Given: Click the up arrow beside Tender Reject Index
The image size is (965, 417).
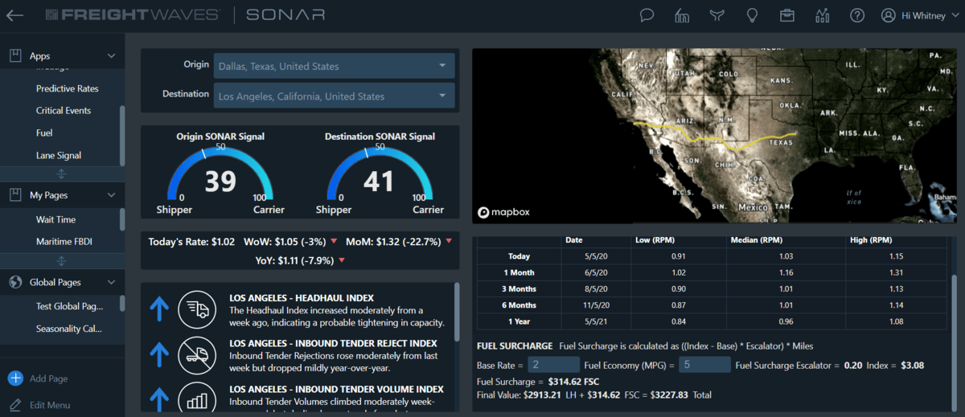Looking at the screenshot, I should click(159, 354).
